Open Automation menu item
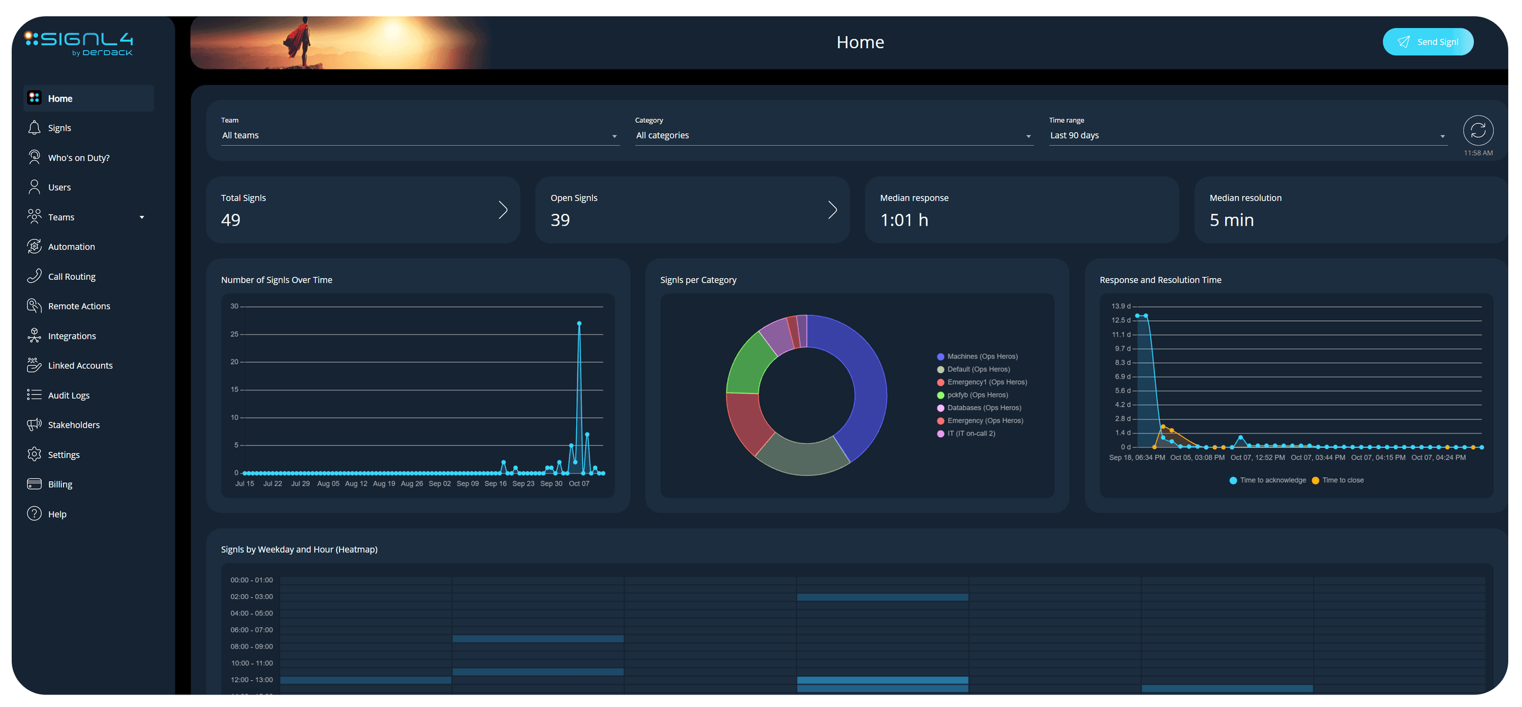 coord(89,247)
